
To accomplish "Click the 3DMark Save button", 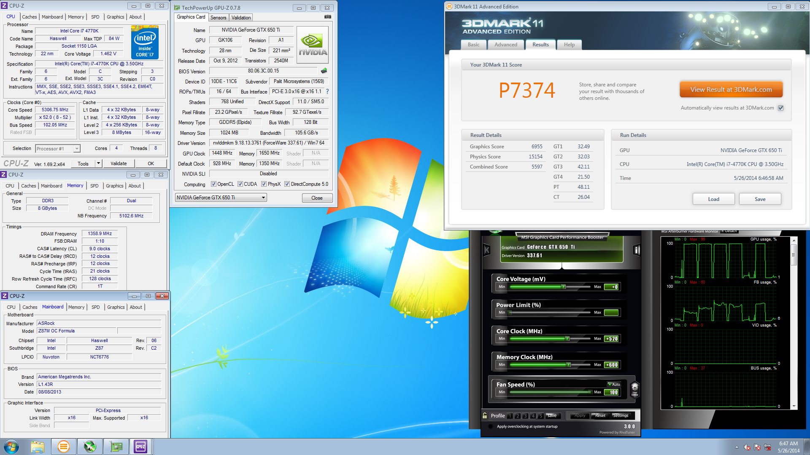I will coord(760,199).
